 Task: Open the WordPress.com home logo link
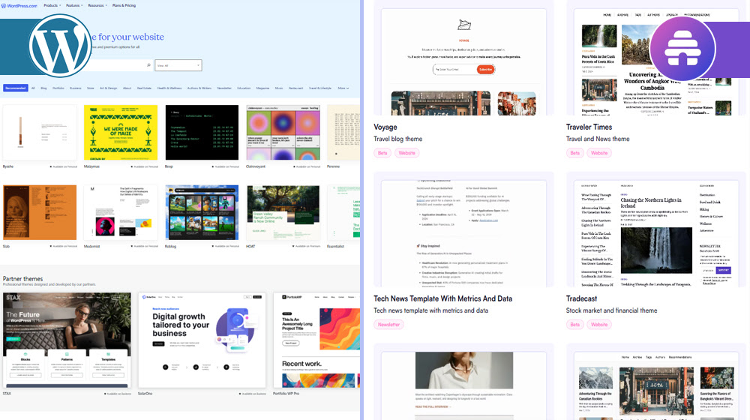[x=19, y=6]
